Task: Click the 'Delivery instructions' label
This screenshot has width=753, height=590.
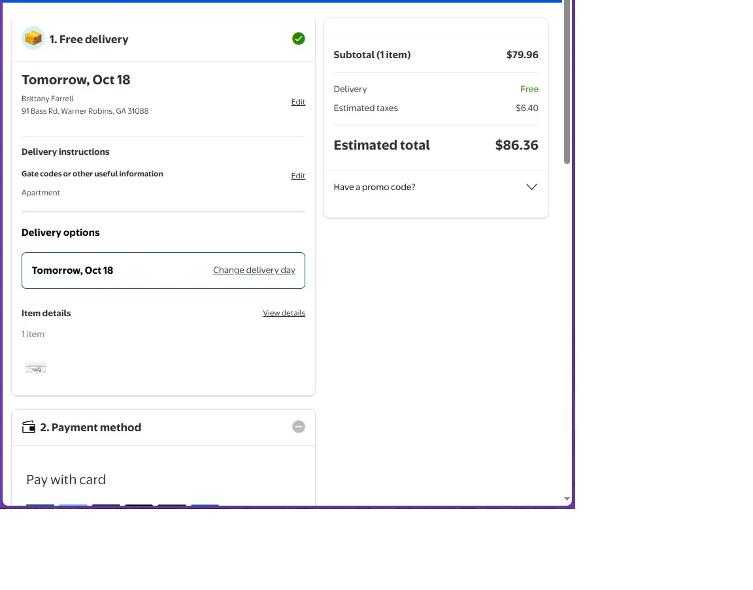Action: (x=65, y=152)
